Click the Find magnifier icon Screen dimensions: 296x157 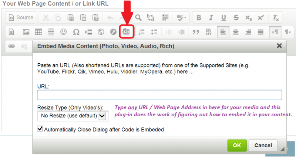[138, 17]
